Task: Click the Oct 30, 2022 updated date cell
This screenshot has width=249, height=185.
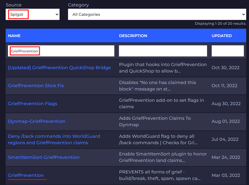Action: [x=224, y=68]
